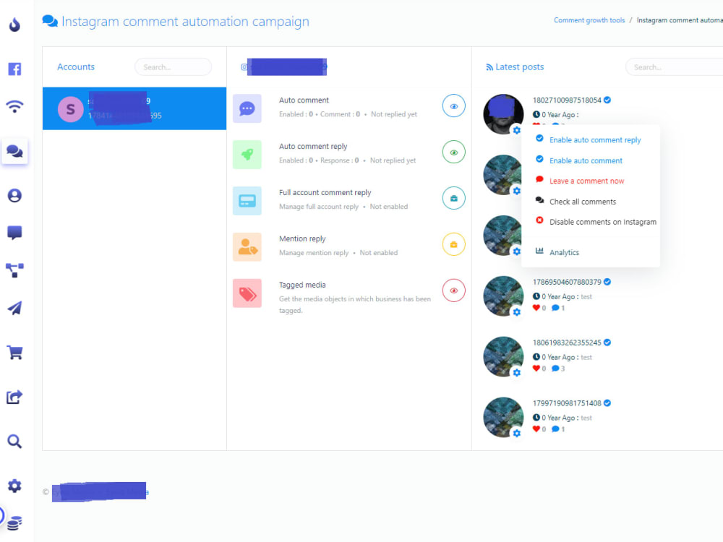This screenshot has height=542, width=723.
Task: Click the Latest posts heading
Action: pyautogui.click(x=519, y=66)
